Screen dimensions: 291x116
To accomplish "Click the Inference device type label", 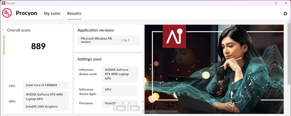I will (88, 92).
